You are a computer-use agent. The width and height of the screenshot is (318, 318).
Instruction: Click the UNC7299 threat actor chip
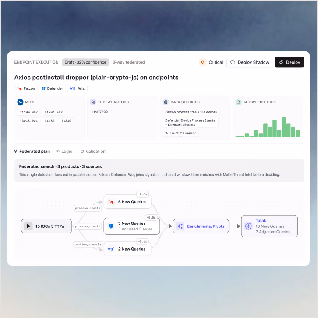pyautogui.click(x=100, y=112)
